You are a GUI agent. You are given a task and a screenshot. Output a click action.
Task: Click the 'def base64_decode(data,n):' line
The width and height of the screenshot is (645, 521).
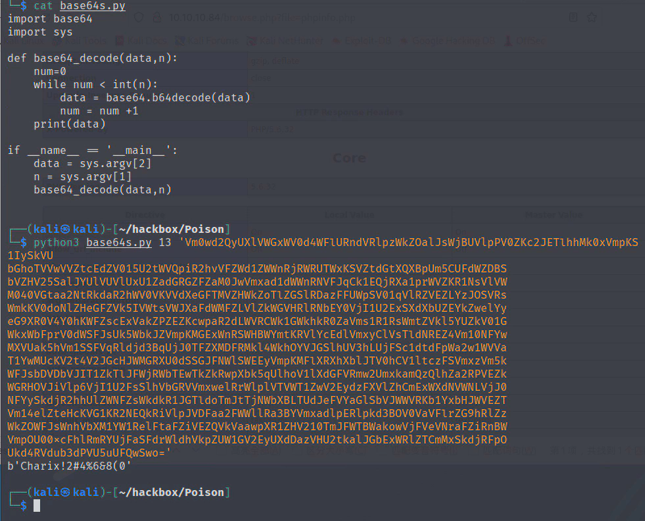[92, 58]
